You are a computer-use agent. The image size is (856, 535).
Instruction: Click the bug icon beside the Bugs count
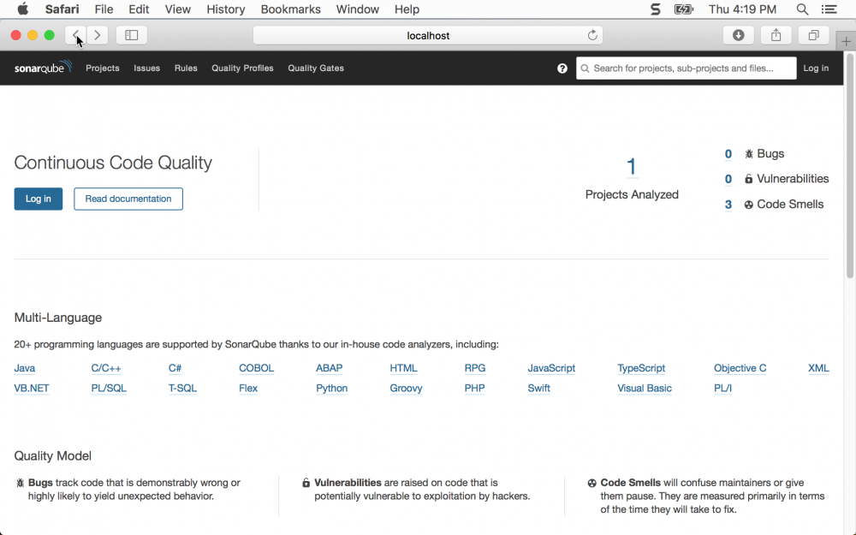[747, 153]
